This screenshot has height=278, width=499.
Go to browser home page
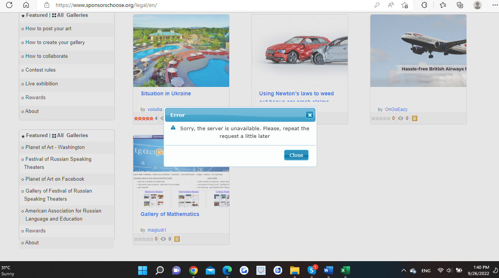[x=26, y=5]
